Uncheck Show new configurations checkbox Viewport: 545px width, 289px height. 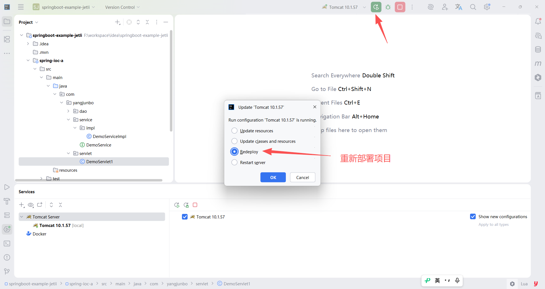473,216
